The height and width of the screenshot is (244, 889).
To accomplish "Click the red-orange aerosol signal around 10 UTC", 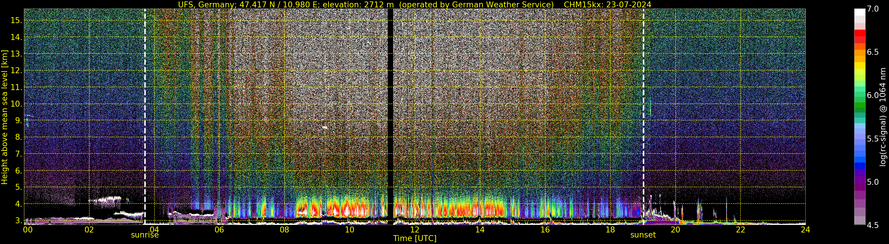I will [x=347, y=207].
